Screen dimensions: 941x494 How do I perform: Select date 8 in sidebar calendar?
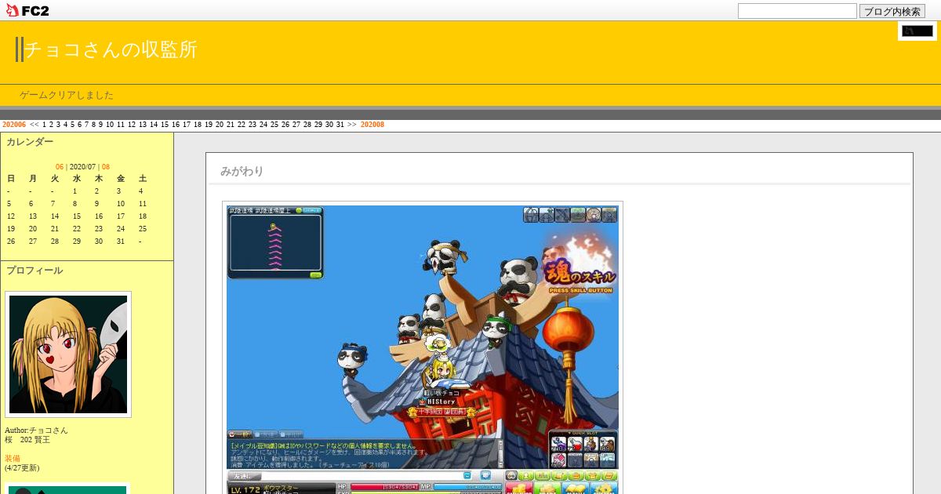click(74, 204)
